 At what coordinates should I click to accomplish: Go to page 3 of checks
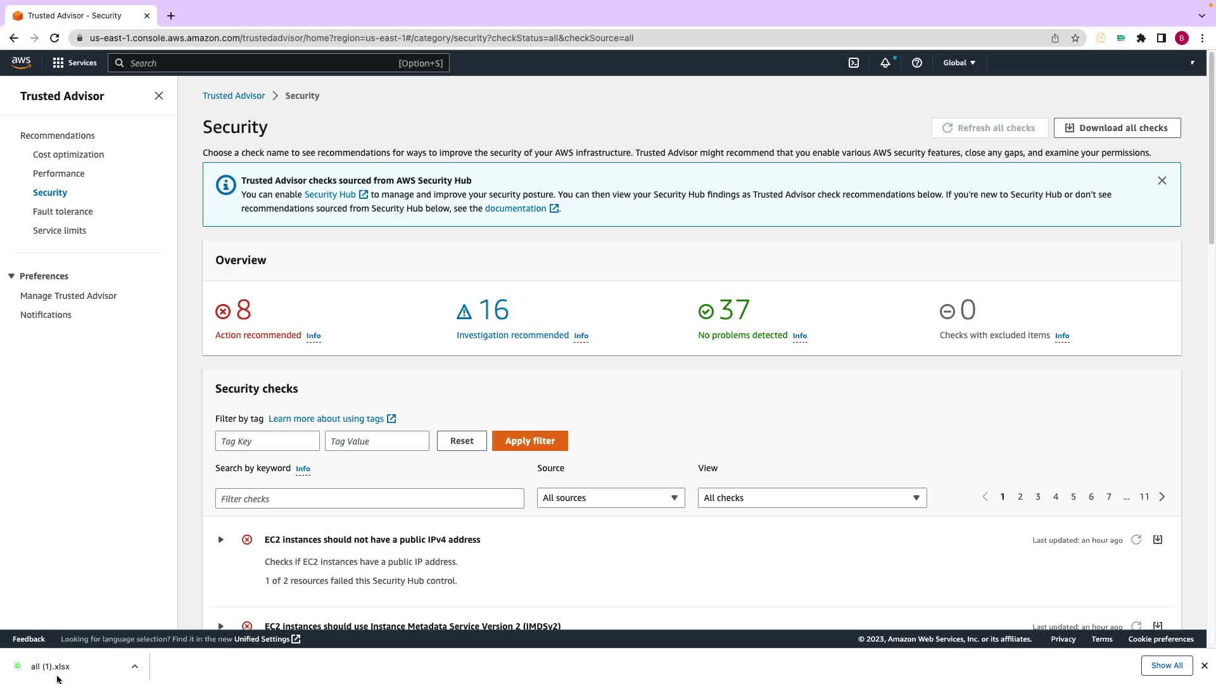click(x=1037, y=497)
